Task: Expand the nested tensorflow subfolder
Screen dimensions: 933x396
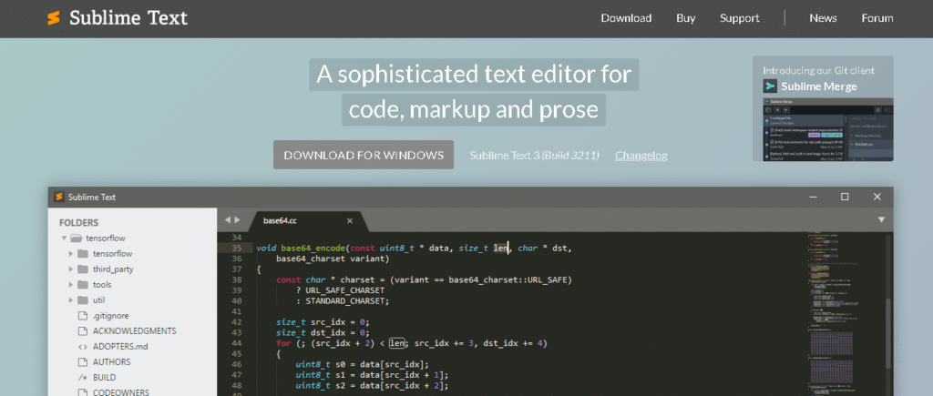Action: tap(71, 254)
